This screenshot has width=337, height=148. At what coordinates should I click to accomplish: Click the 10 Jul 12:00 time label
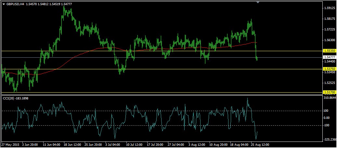coord(135,144)
